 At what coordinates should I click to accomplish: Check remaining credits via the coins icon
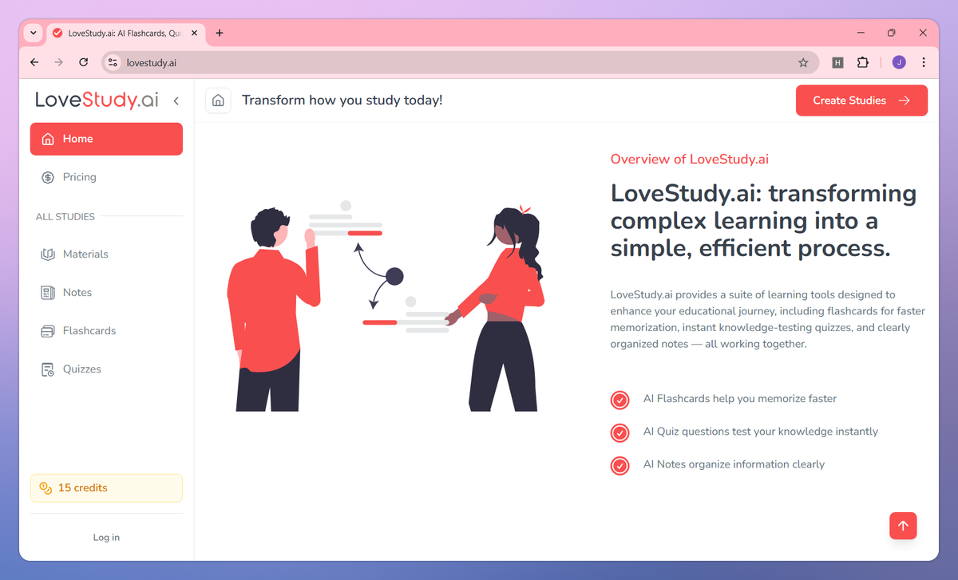(46, 487)
